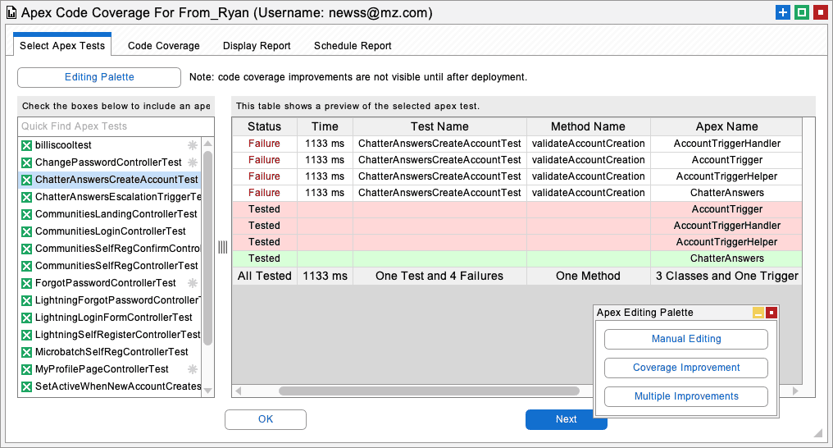This screenshot has width=833, height=448.
Task: Click the Editing Palette button
Action: coord(99,77)
